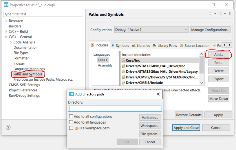Click Manage Configurations... button
The image size is (236, 150).
tap(210, 30)
